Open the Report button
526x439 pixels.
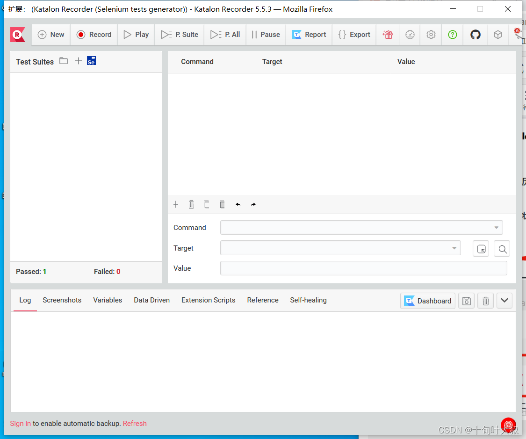tap(309, 35)
